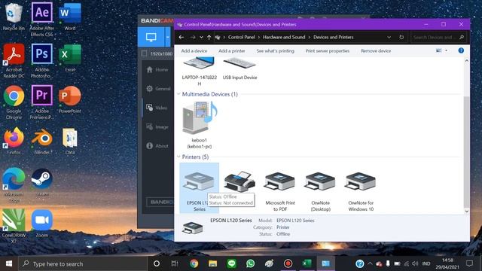Open LINE app from the taskbar
The height and width of the screenshot is (271, 482).
(x=231, y=263)
